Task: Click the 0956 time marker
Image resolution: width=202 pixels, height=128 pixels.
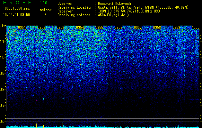Action: point(119,28)
